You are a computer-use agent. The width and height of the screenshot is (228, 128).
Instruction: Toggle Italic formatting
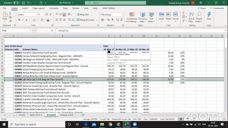[x=23, y=20]
